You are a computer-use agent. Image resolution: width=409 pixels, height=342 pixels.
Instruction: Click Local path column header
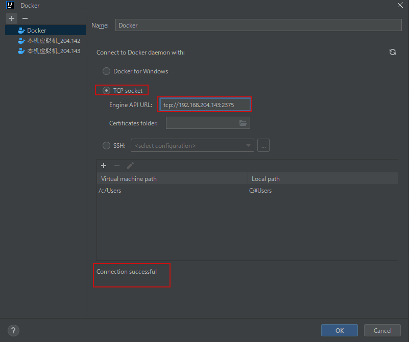[x=323, y=179]
